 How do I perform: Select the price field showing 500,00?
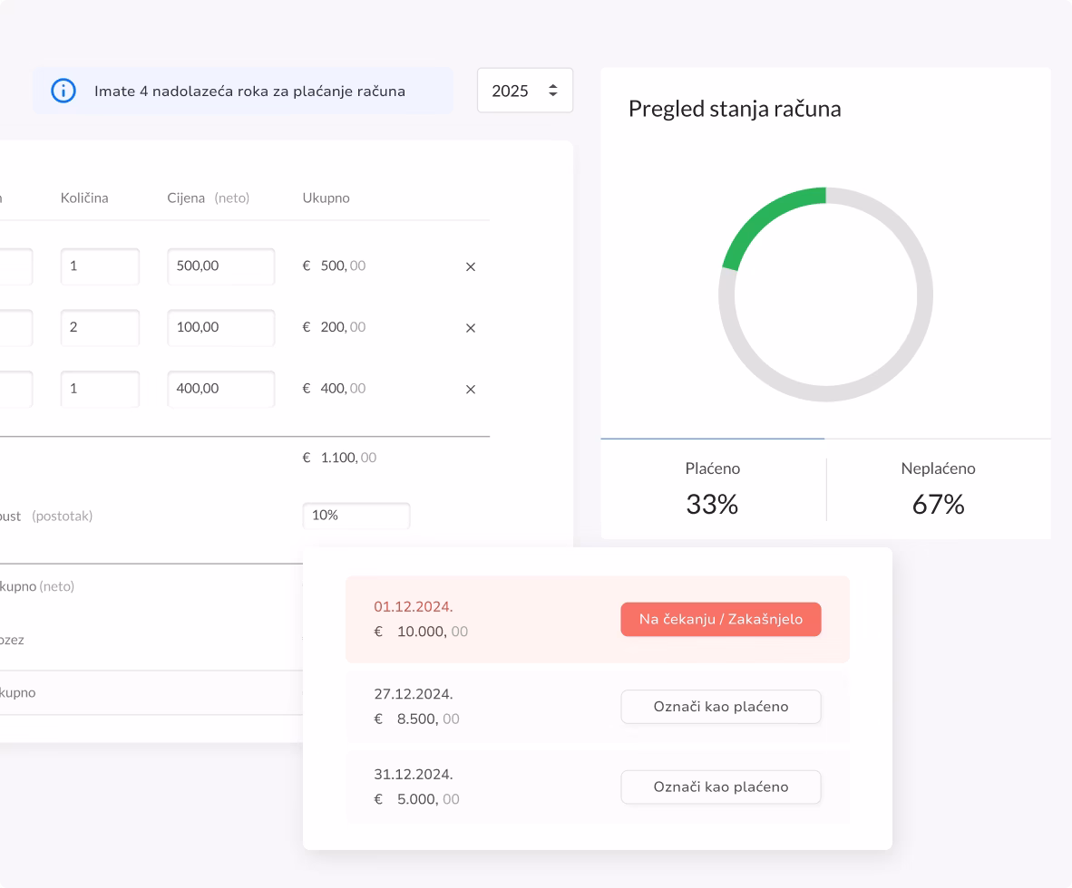click(x=220, y=266)
